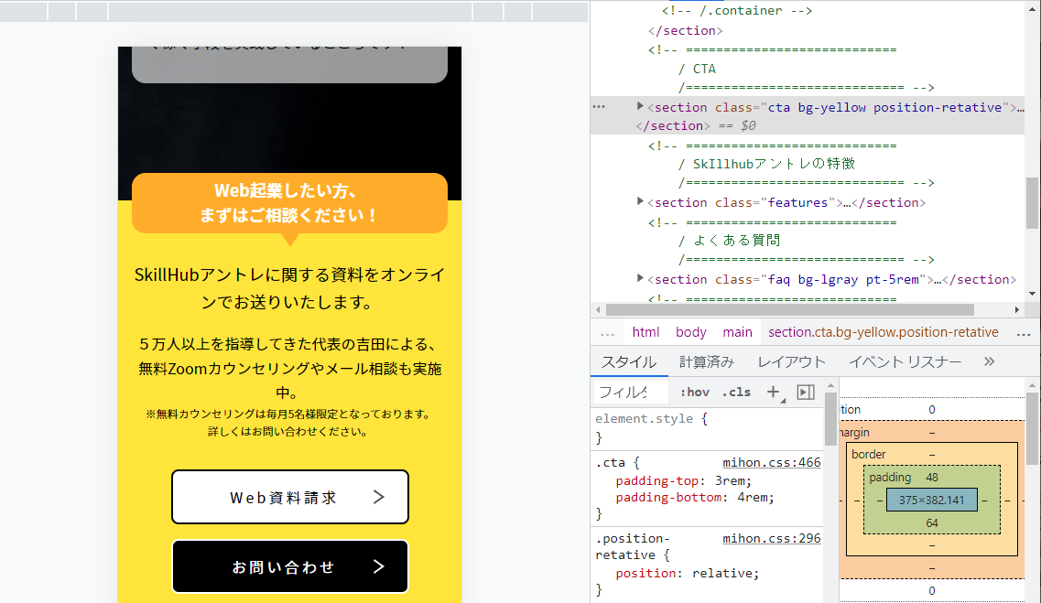
Task: Click the /.container comment line
Action: point(737,11)
